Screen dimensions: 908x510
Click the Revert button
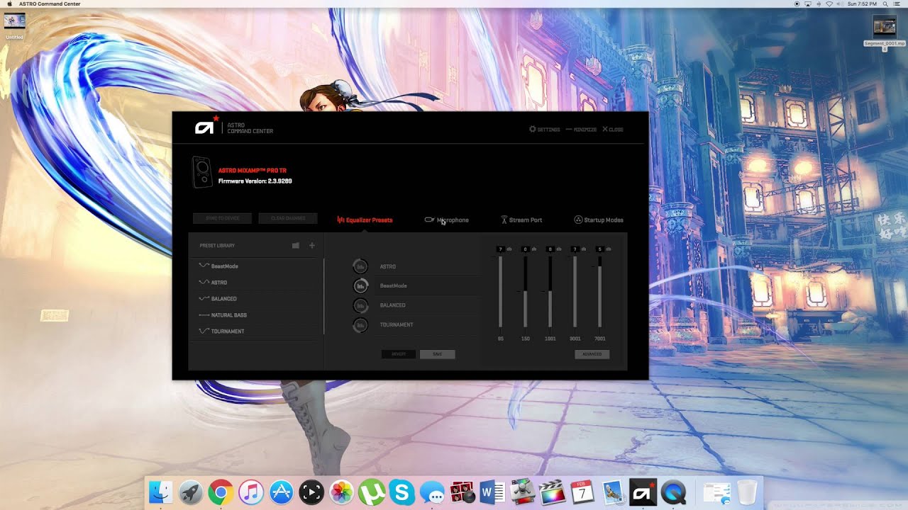point(399,354)
